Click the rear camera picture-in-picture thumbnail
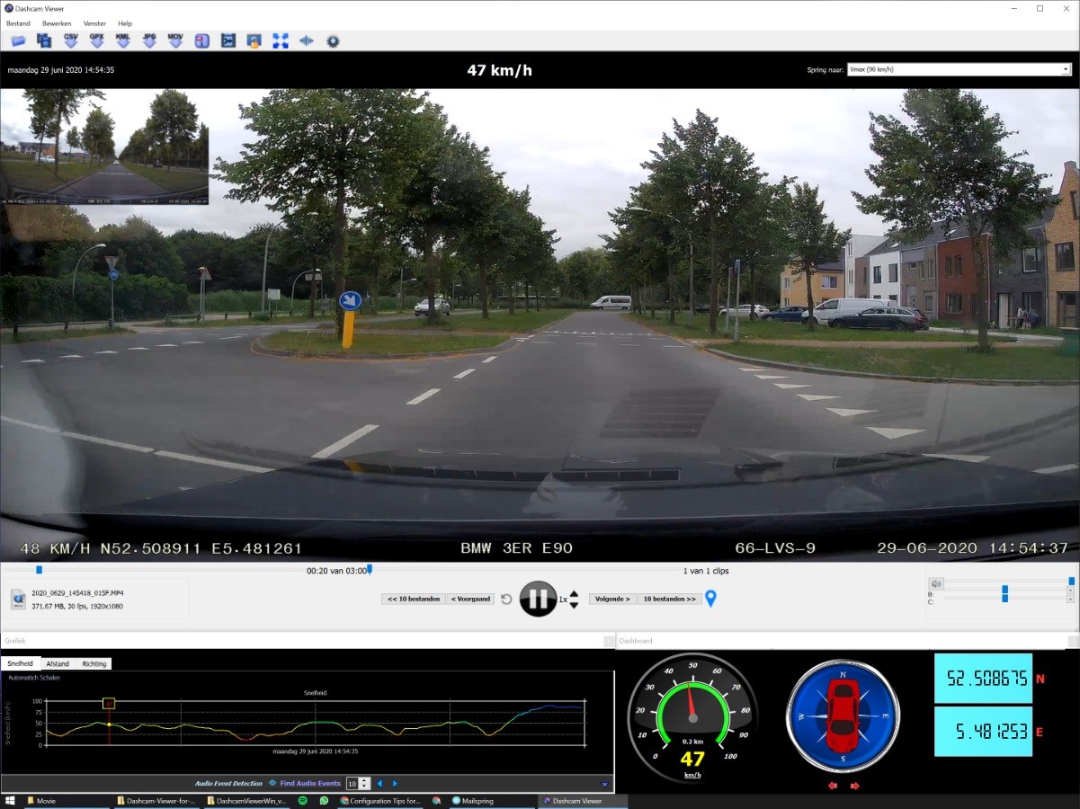1080x809 pixels. click(104, 147)
